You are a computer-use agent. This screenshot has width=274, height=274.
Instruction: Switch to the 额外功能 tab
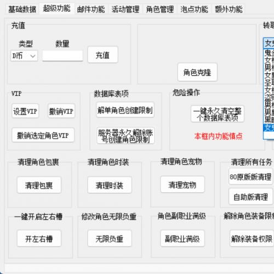(229, 9)
